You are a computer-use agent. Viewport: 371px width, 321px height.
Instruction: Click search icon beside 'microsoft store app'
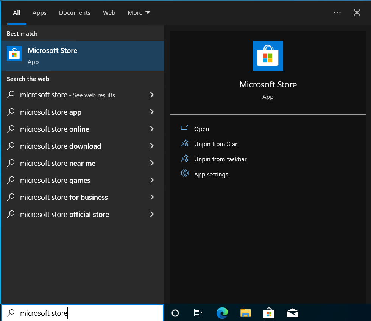pyautogui.click(x=11, y=112)
